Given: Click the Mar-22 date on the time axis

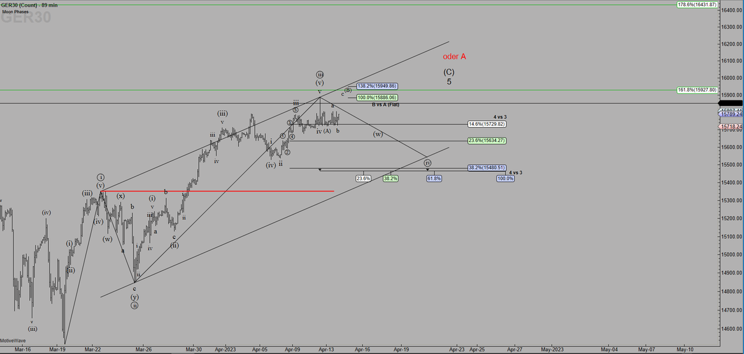Looking at the screenshot, I should 92,350.
